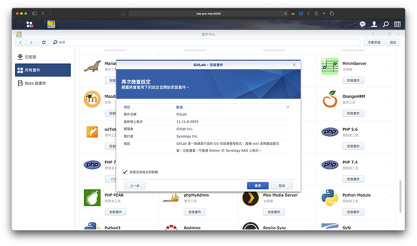The height and width of the screenshot is (246, 417).
Task: Click the 數值 column header
Action: point(180,107)
